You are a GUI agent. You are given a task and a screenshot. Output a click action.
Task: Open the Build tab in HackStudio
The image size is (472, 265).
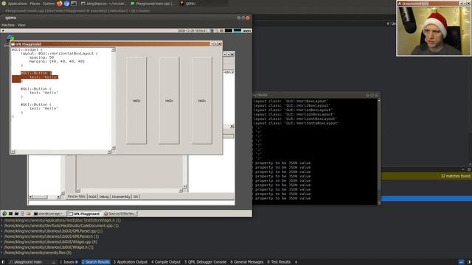92,197
